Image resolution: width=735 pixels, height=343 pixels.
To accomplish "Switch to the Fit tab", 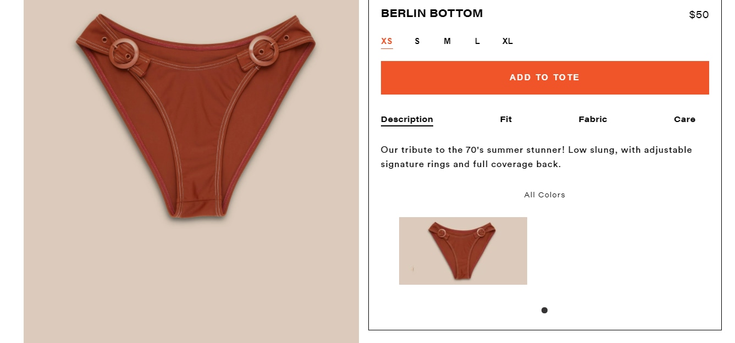I will point(506,119).
